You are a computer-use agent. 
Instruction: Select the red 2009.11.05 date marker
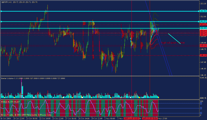131,118
